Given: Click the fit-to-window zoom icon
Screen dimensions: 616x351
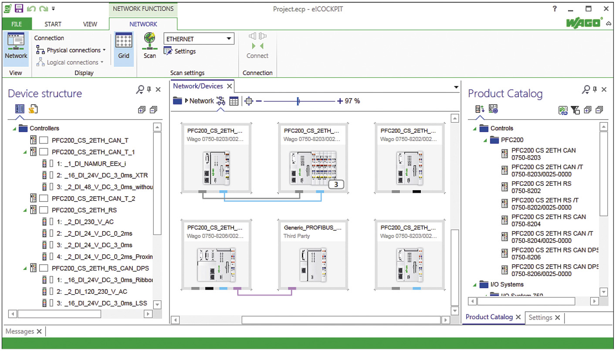Looking at the screenshot, I should 248,101.
